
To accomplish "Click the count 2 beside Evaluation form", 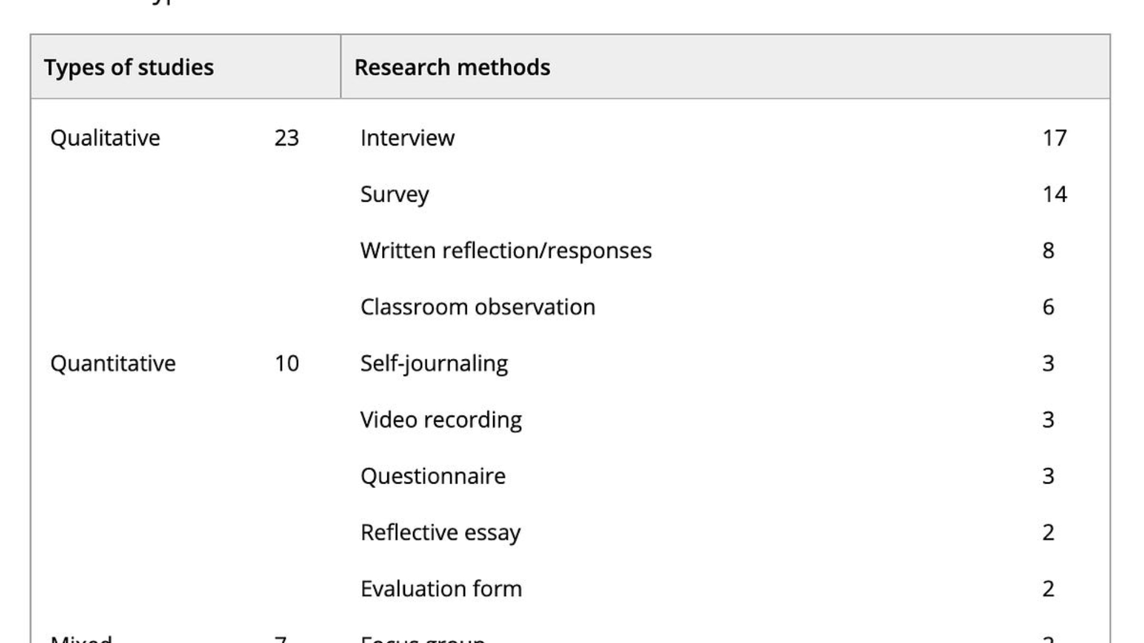I will pyautogui.click(x=1048, y=589).
